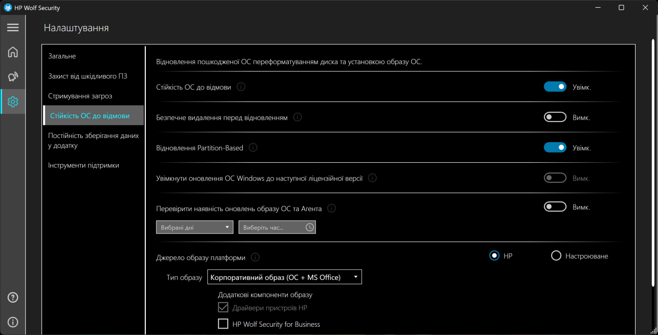This screenshot has height=335, width=658.
Task: Open Інструменти підтримки section
Action: (84, 165)
